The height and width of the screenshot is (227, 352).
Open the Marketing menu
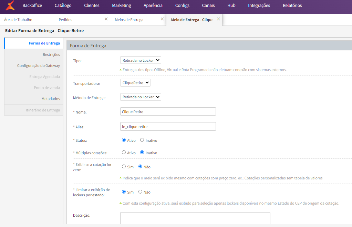click(x=122, y=6)
